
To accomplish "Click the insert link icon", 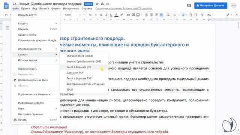I will pyautogui.click(x=128, y=15).
